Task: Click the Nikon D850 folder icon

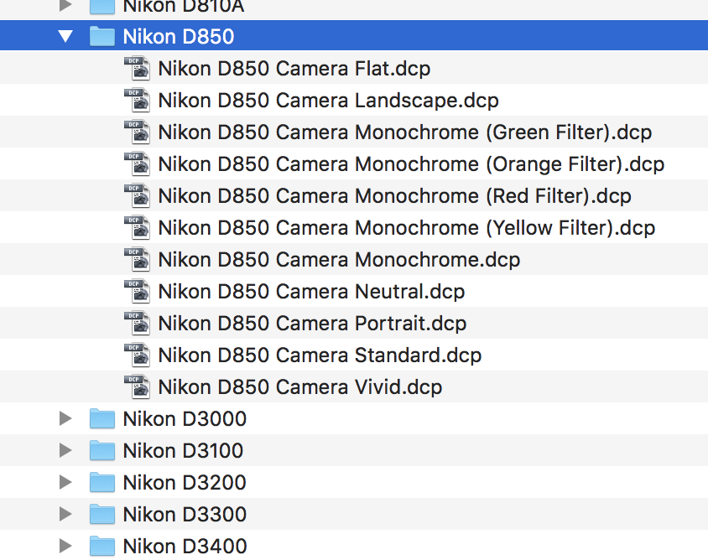Action: [102, 36]
